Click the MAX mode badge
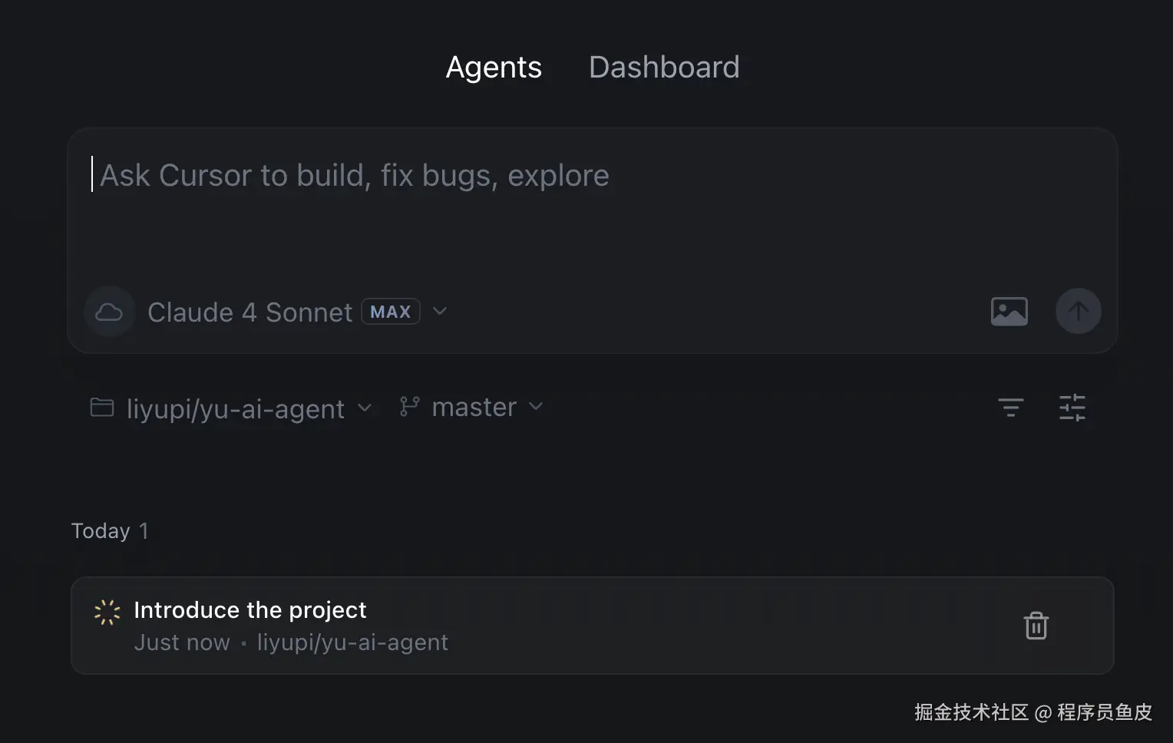The height and width of the screenshot is (743, 1173). point(390,312)
